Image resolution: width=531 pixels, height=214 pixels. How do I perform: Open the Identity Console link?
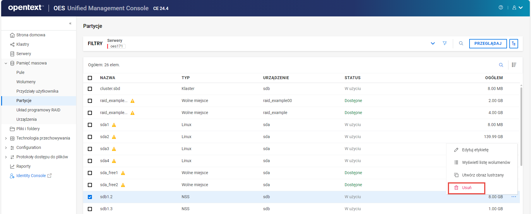(x=31, y=176)
